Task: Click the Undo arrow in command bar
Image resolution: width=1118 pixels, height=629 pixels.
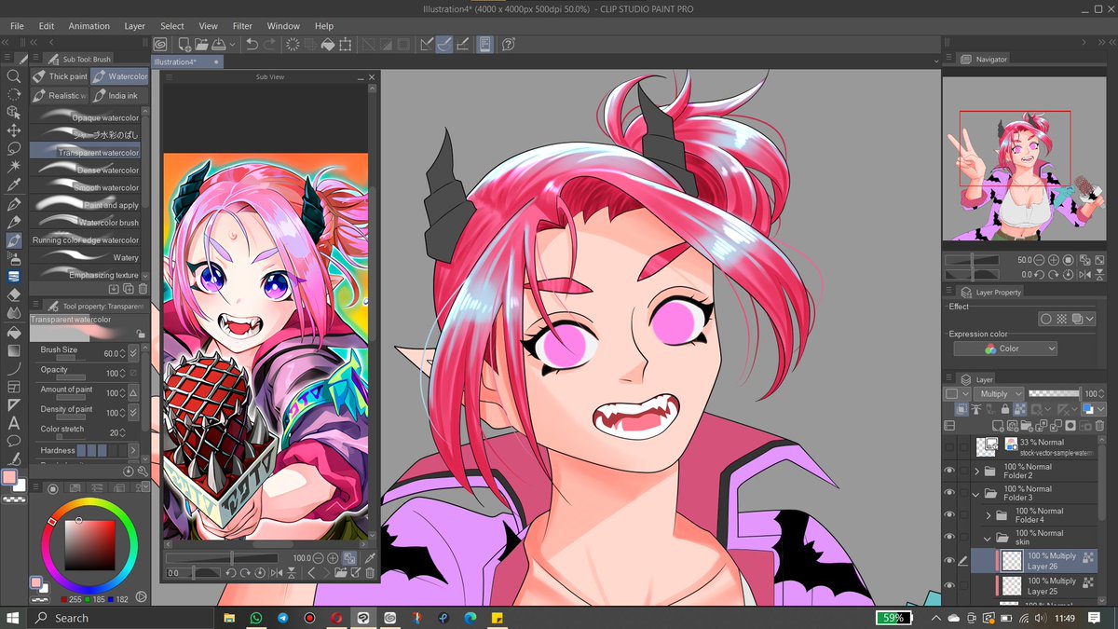Action: click(x=252, y=44)
